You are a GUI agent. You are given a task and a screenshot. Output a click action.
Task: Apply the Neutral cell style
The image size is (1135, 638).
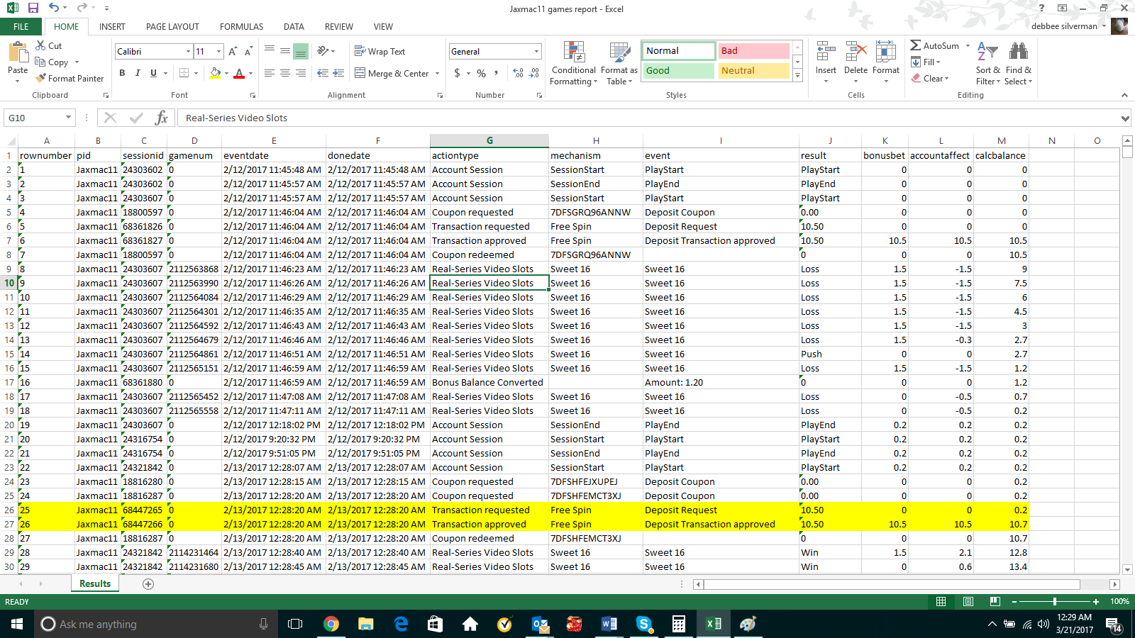pyautogui.click(x=753, y=71)
